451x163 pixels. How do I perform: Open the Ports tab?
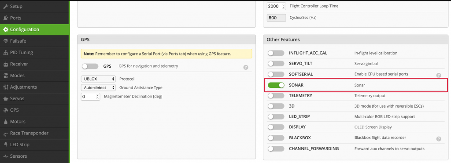tap(34, 18)
